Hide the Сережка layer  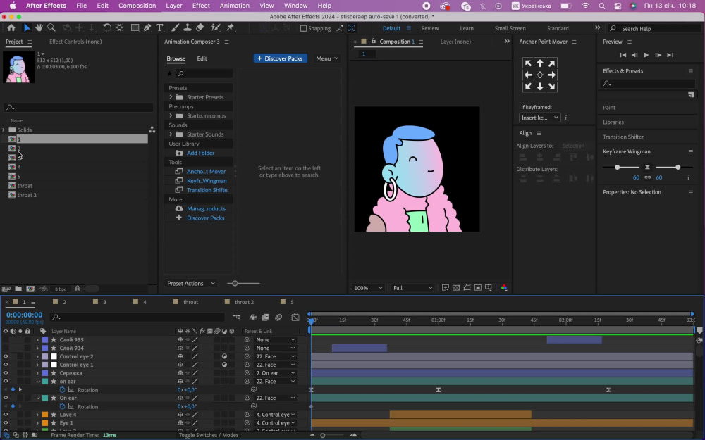pyautogui.click(x=5, y=372)
